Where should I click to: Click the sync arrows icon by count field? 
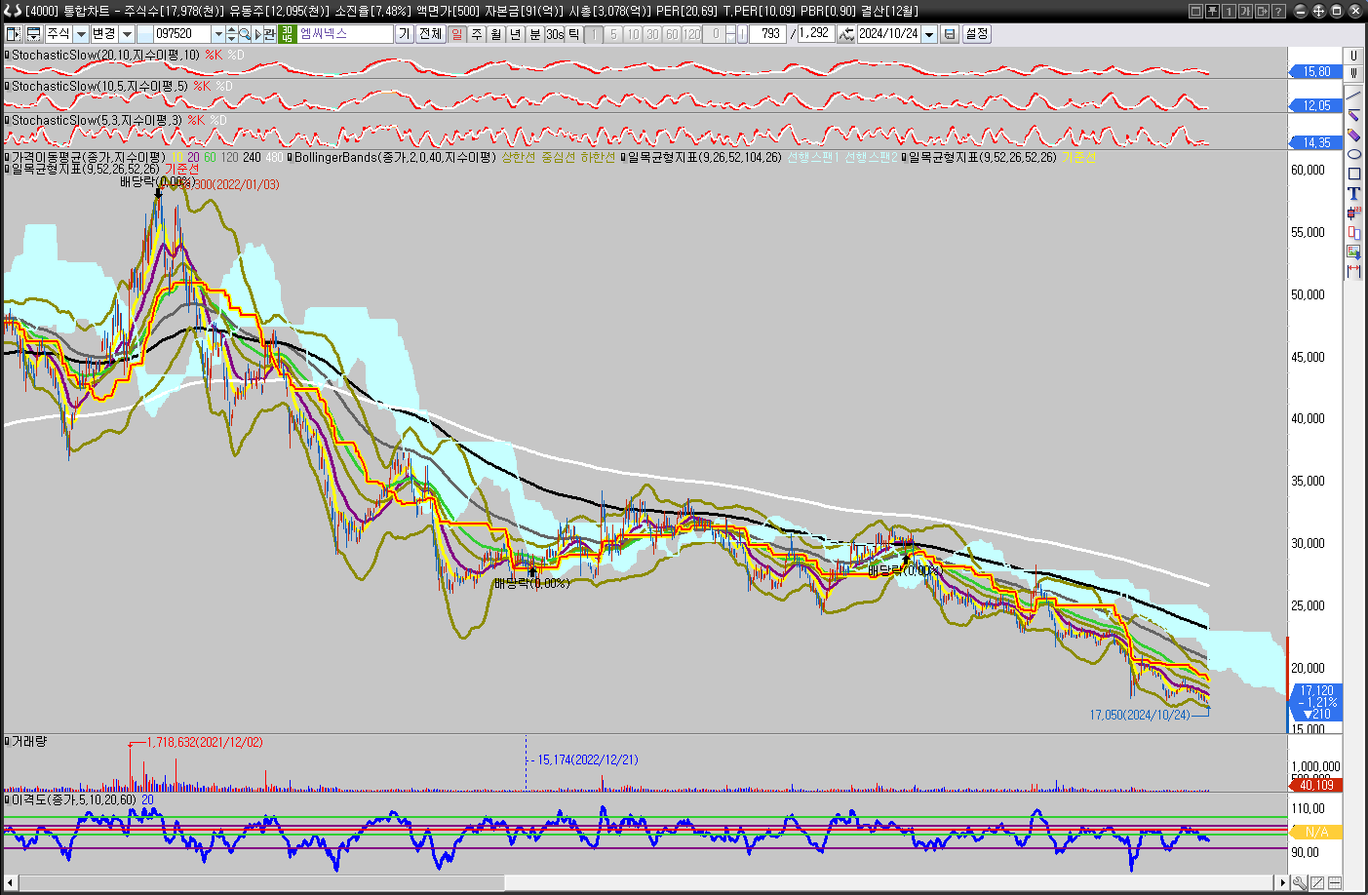[x=846, y=34]
